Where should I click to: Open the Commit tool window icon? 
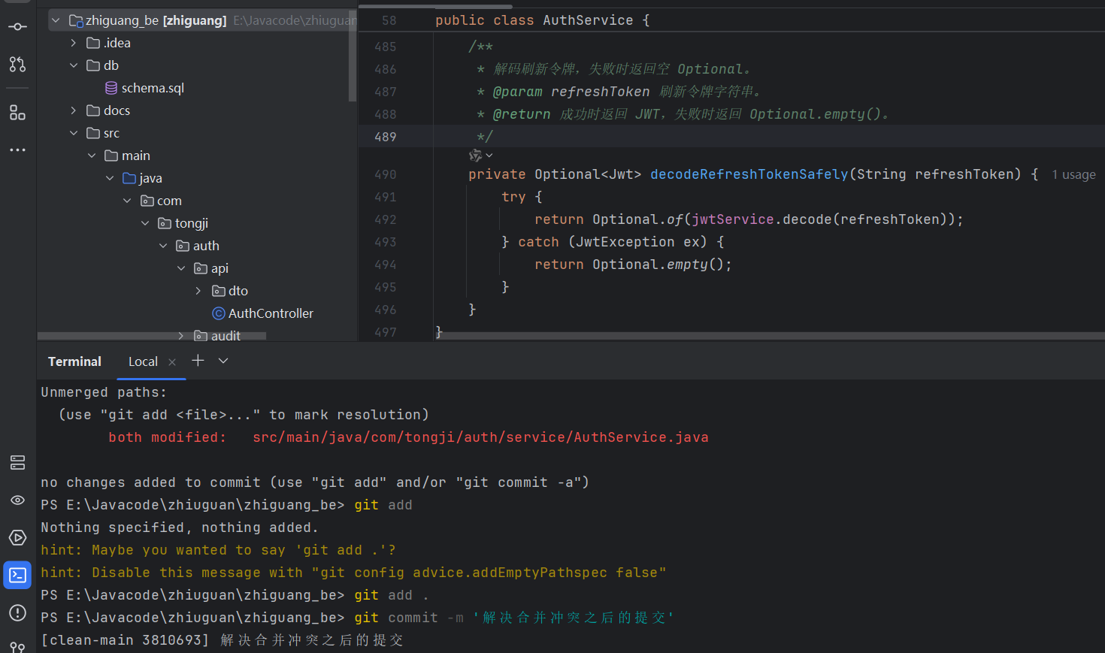tap(17, 27)
